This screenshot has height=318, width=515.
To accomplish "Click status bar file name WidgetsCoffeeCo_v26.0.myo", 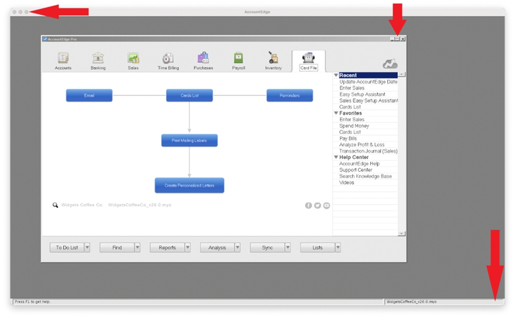I will [411, 301].
